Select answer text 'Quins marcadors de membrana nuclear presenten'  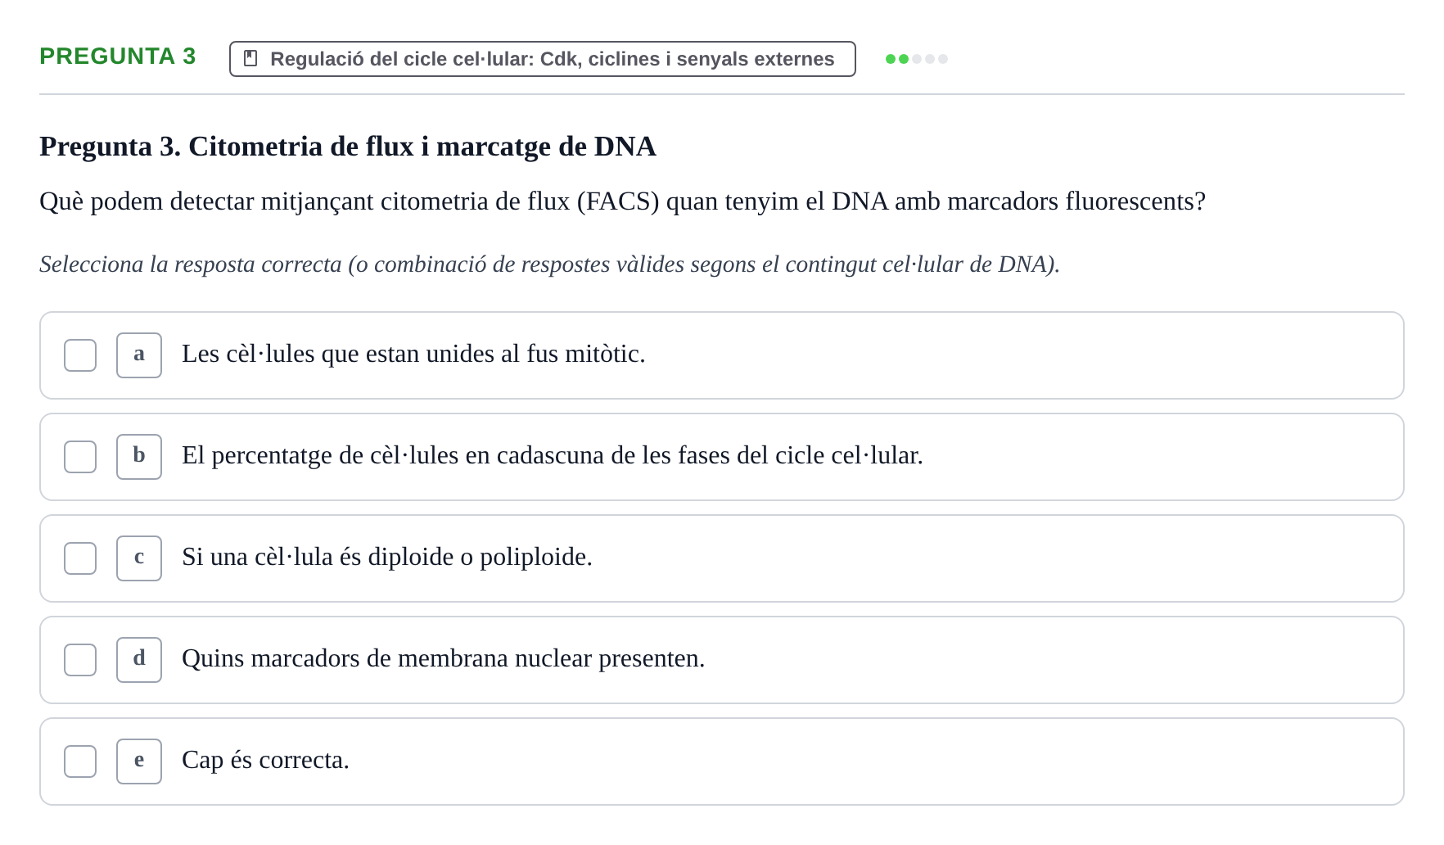[x=444, y=658]
